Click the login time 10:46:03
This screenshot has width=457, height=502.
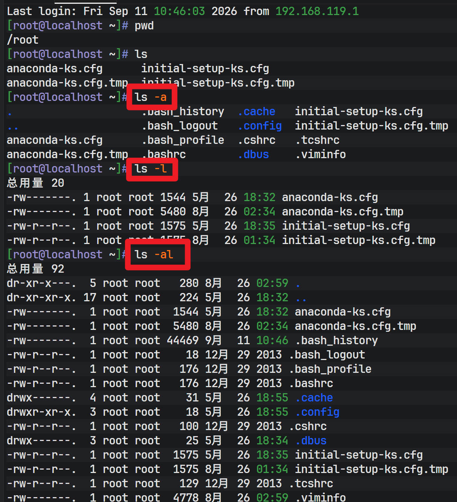[x=179, y=11]
